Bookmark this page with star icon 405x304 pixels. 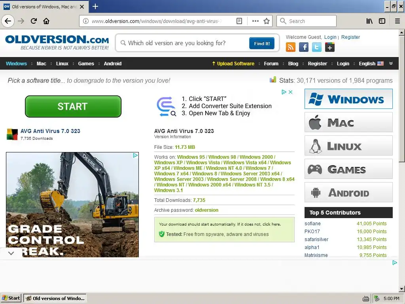tap(267, 21)
